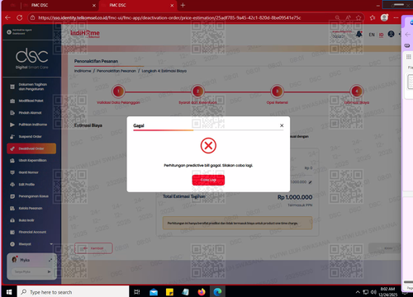Click the Buka Isolir lock icon

12,220
